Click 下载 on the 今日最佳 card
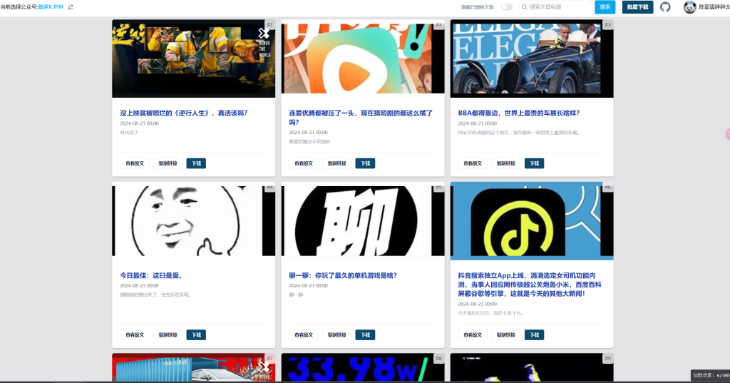Screen dimensions: 730x383 tap(196, 335)
